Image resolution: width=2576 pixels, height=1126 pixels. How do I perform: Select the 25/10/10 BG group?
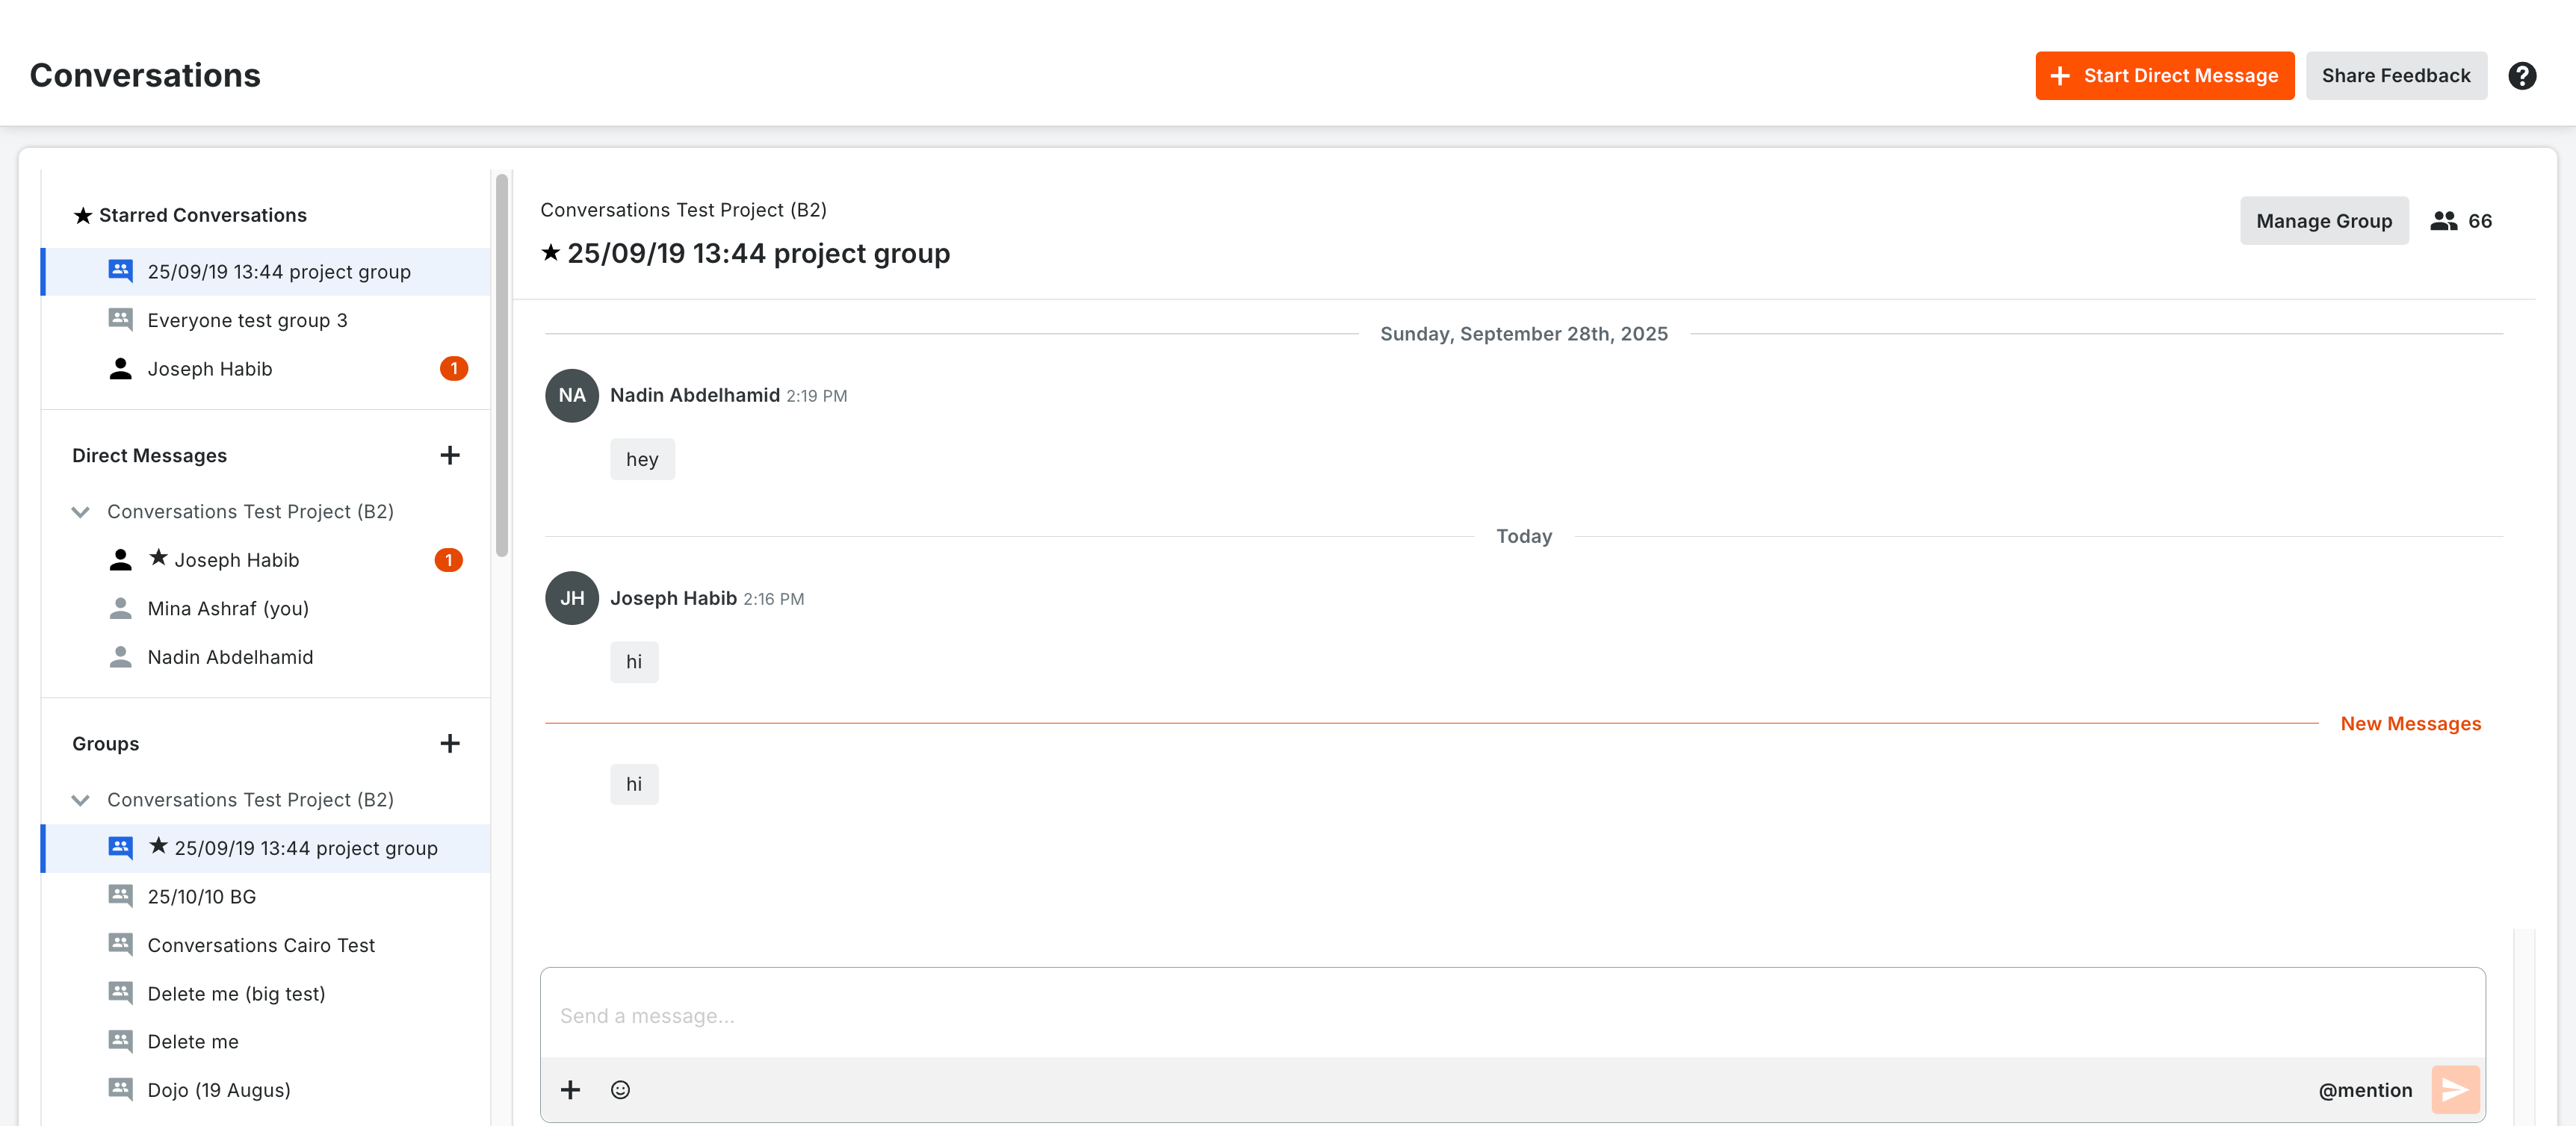[201, 896]
